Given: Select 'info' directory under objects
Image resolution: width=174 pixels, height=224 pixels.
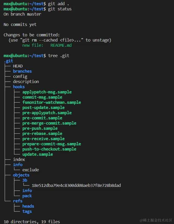Looking at the screenshot, I should click(27, 191).
